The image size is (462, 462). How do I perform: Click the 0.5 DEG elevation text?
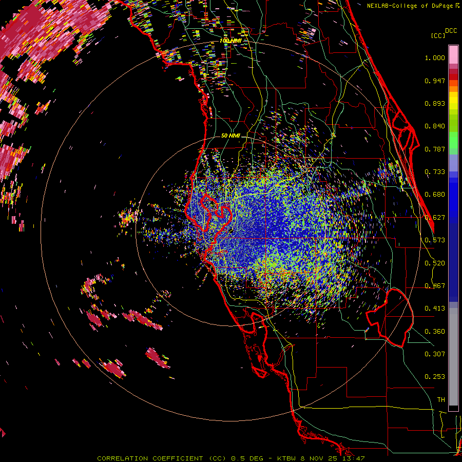pos(247,458)
